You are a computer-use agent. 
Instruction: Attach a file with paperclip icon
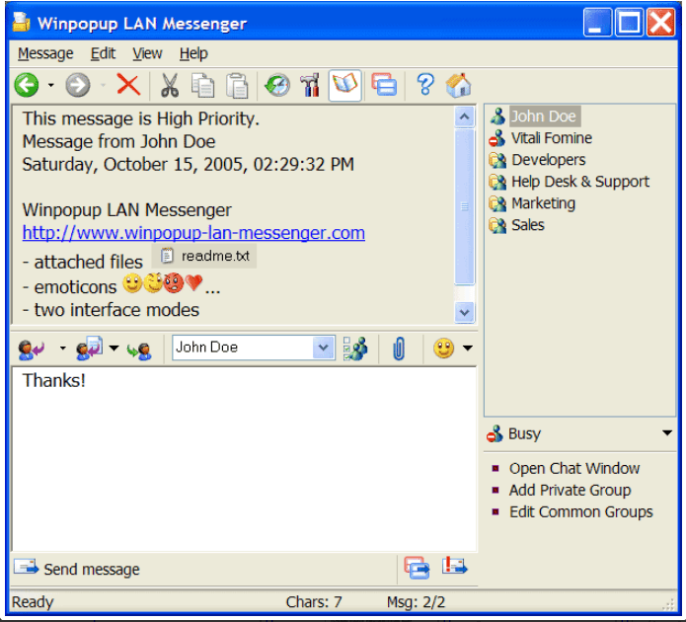(x=399, y=349)
